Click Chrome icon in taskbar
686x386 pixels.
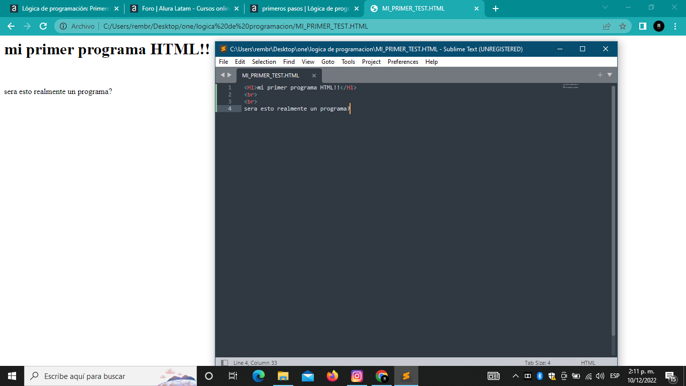[x=382, y=376]
